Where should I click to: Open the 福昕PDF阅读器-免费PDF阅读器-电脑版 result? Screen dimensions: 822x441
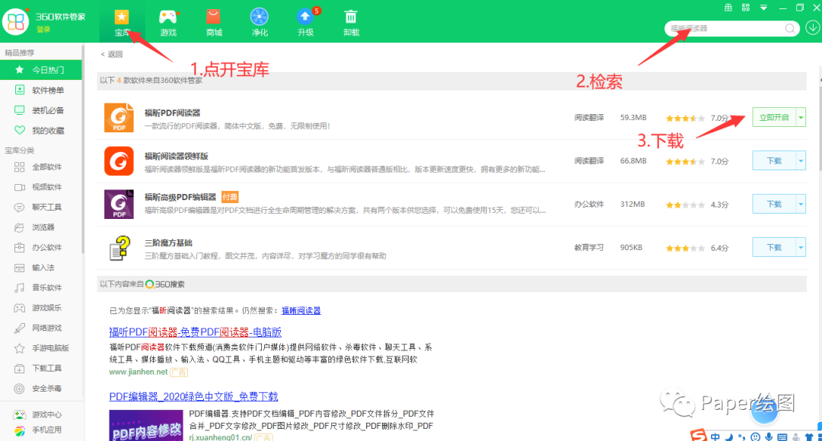(x=195, y=332)
